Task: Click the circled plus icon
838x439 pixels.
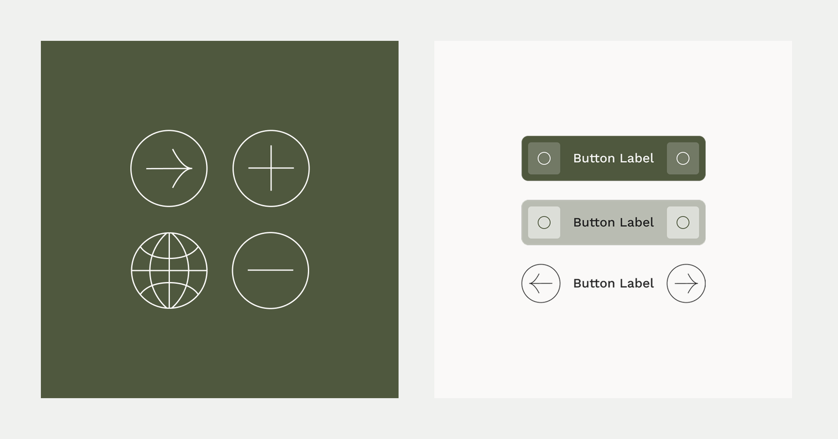Action: (x=271, y=168)
